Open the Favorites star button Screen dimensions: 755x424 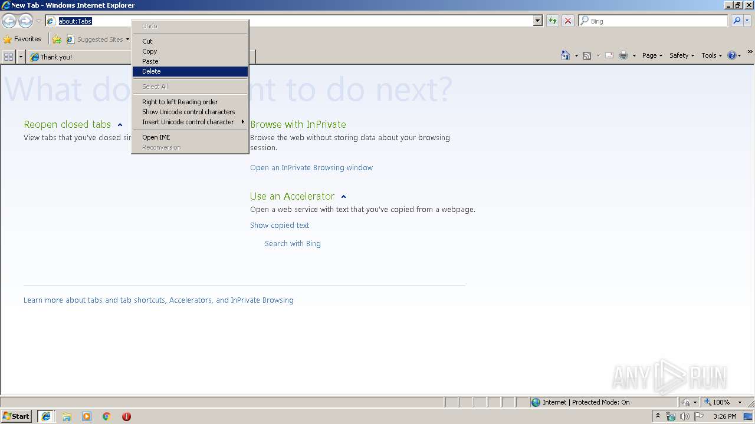22,39
